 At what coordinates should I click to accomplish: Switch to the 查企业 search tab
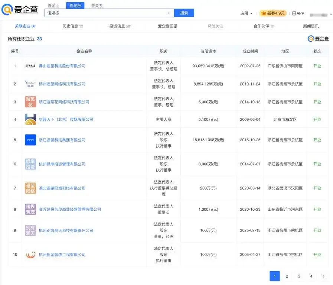pos(53,6)
